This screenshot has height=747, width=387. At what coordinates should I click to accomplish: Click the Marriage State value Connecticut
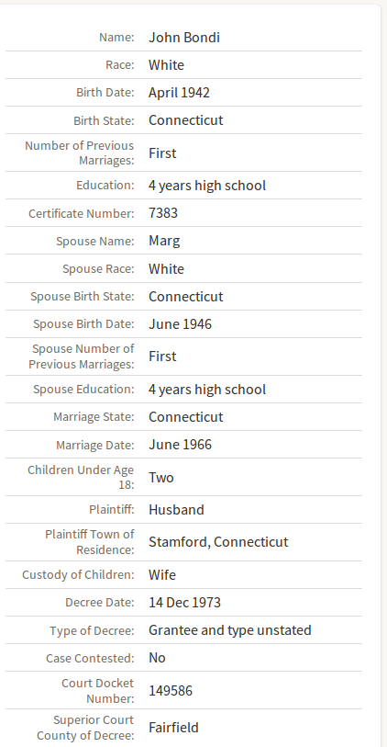coord(185,417)
